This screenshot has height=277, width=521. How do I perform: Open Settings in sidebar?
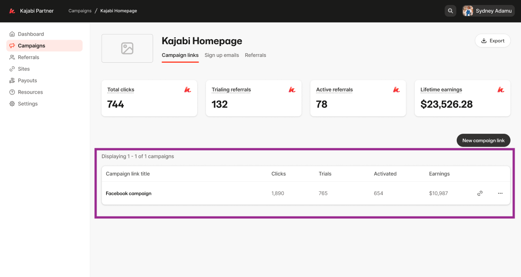(x=45, y=104)
